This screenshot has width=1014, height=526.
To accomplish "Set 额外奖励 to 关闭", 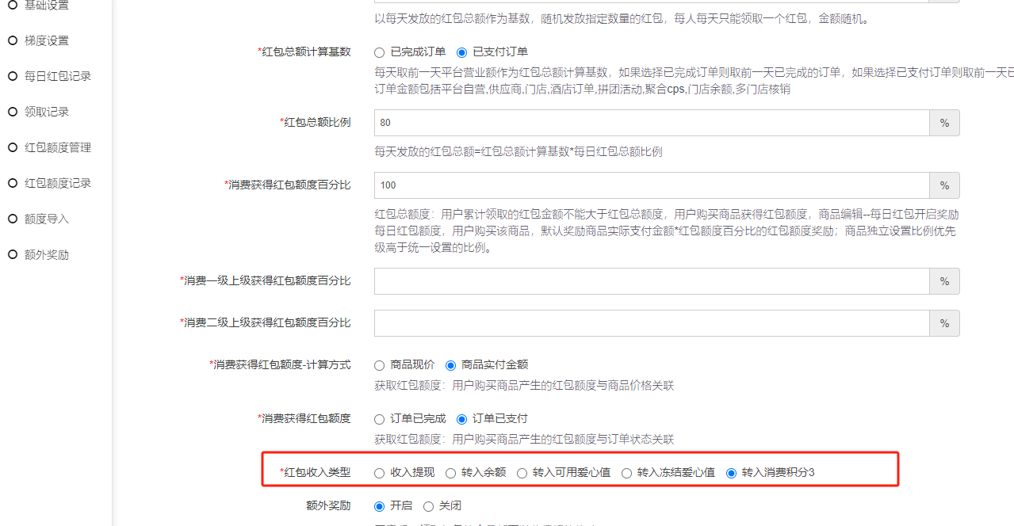I will pyautogui.click(x=429, y=506).
